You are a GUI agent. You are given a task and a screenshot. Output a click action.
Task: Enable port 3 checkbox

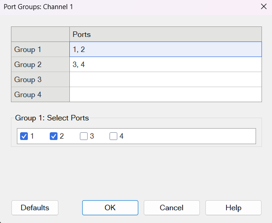(84, 136)
